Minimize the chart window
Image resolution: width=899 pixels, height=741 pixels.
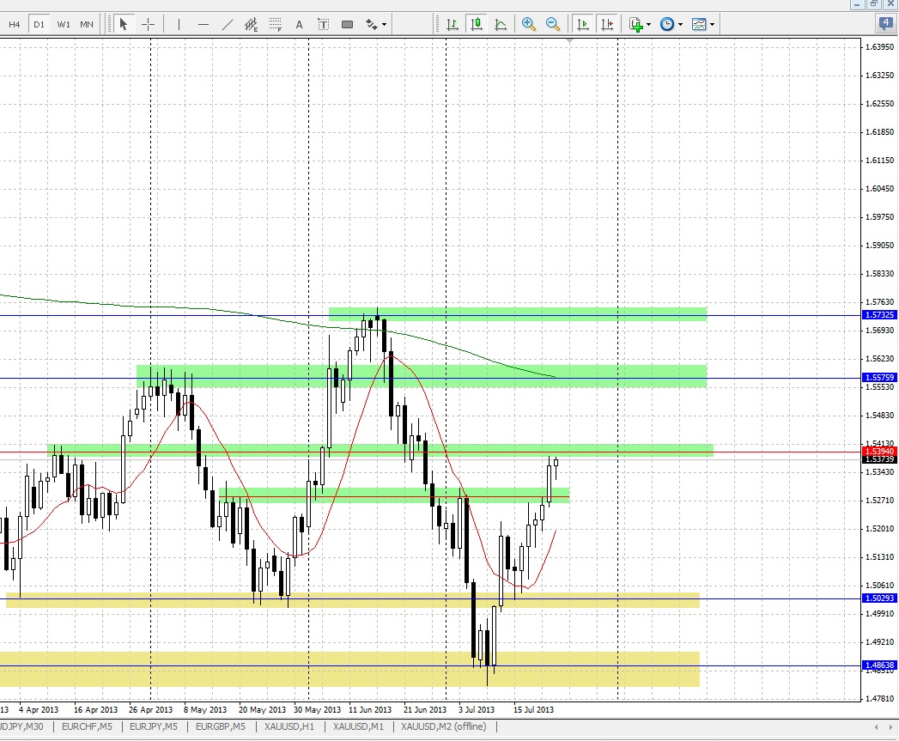857,4
